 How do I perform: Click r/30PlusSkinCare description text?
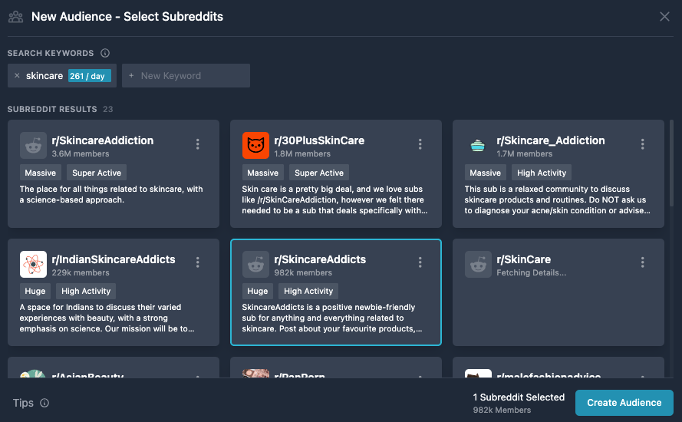coord(335,199)
